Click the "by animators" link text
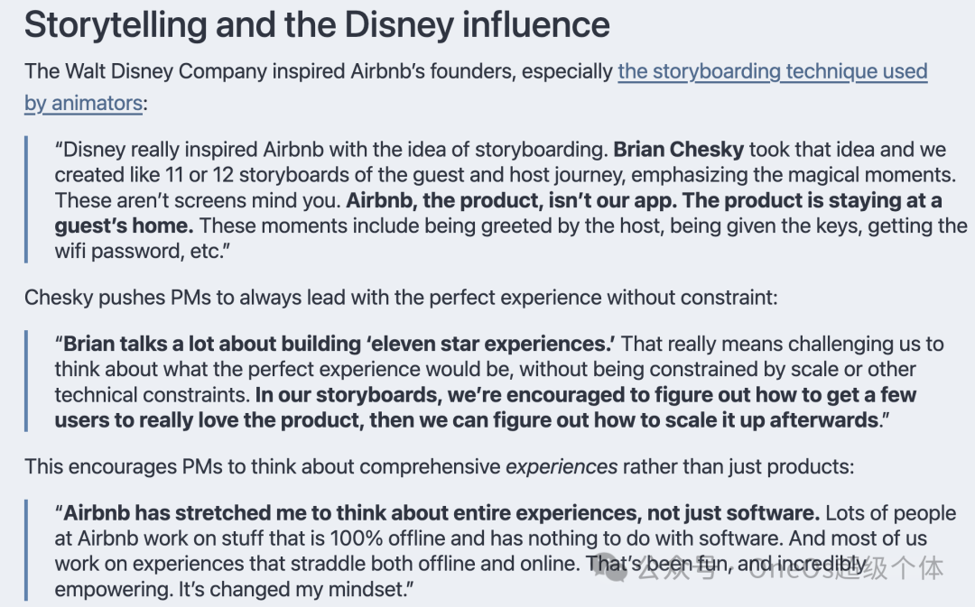Image resolution: width=975 pixels, height=607 pixels. click(83, 104)
